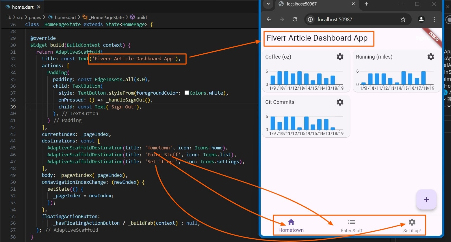Select home.dart in the breadcrumb

[62, 17]
